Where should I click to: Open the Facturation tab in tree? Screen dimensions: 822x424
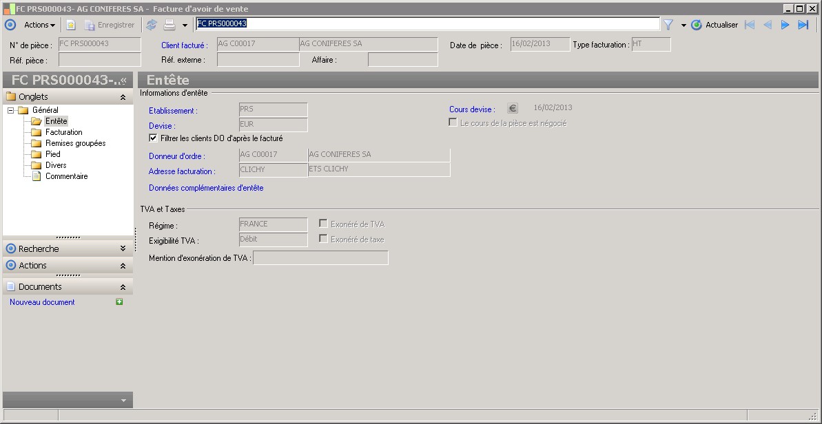click(63, 132)
